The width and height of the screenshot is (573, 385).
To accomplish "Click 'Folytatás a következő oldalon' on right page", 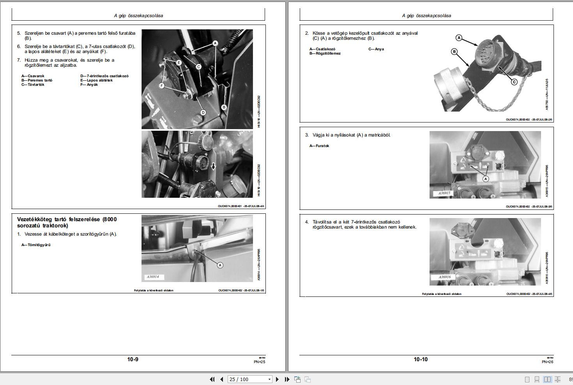I will pos(442,294).
